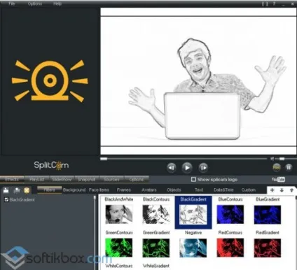The image size is (297, 270).
Task: Click the yellow remove effects icon
Action: coord(27,190)
